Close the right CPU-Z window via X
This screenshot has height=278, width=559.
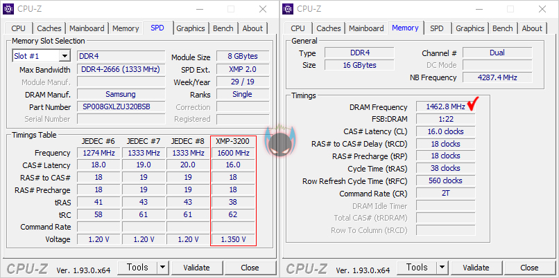542,9
